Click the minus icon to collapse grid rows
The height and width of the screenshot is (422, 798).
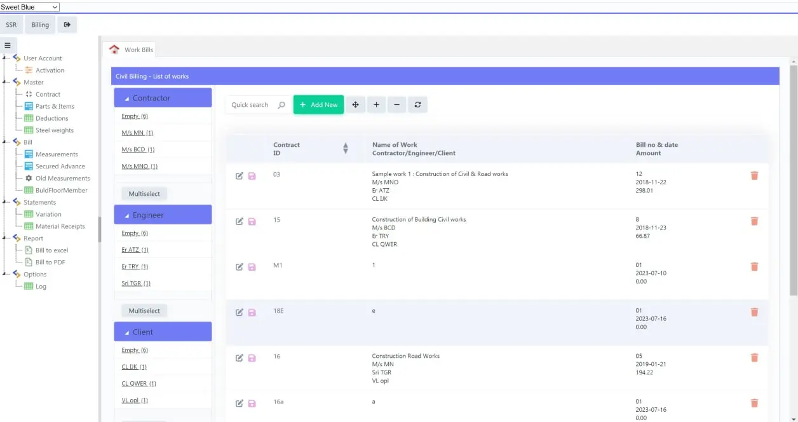(x=396, y=104)
